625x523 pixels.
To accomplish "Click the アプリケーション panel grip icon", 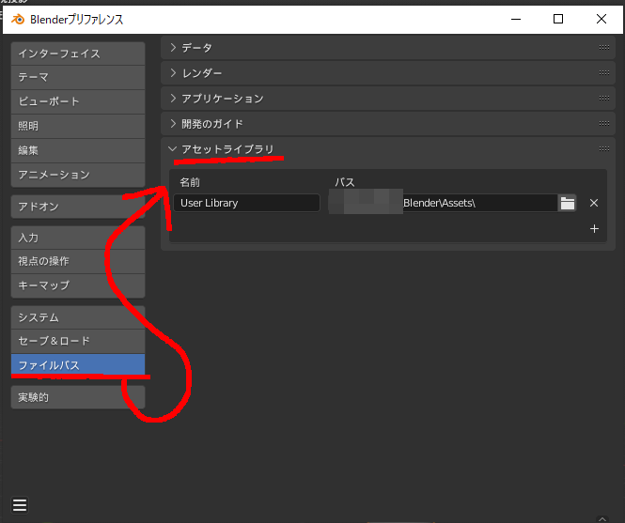I will tap(604, 99).
